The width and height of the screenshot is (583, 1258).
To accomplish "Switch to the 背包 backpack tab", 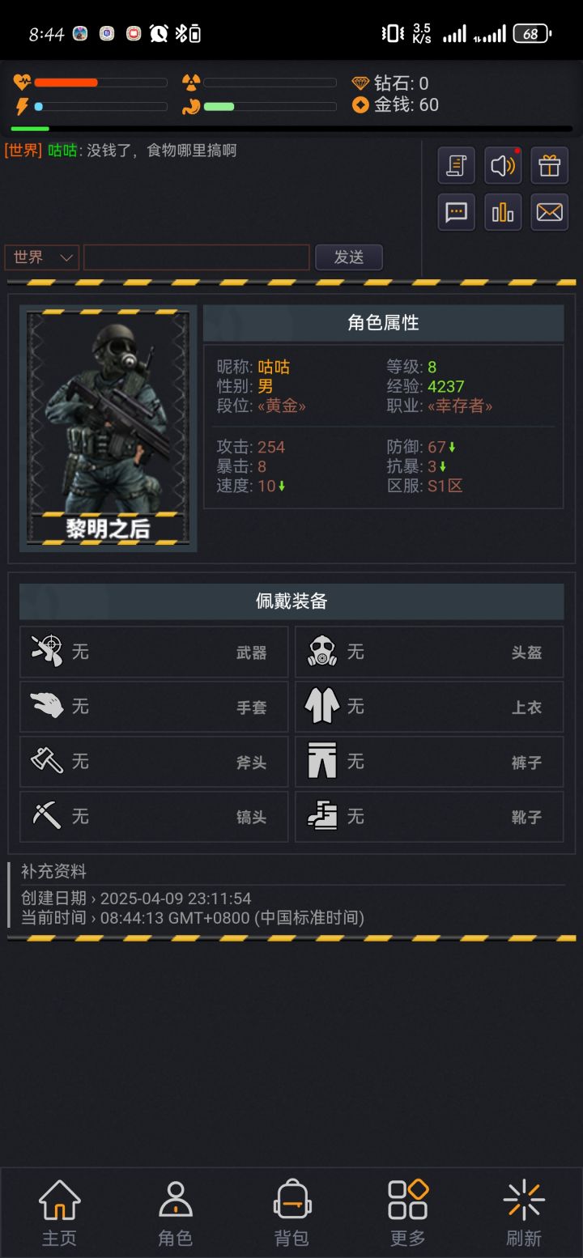I will pyautogui.click(x=291, y=1213).
